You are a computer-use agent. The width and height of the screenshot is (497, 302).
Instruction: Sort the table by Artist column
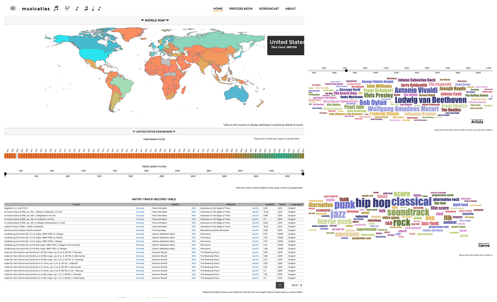(x=175, y=205)
